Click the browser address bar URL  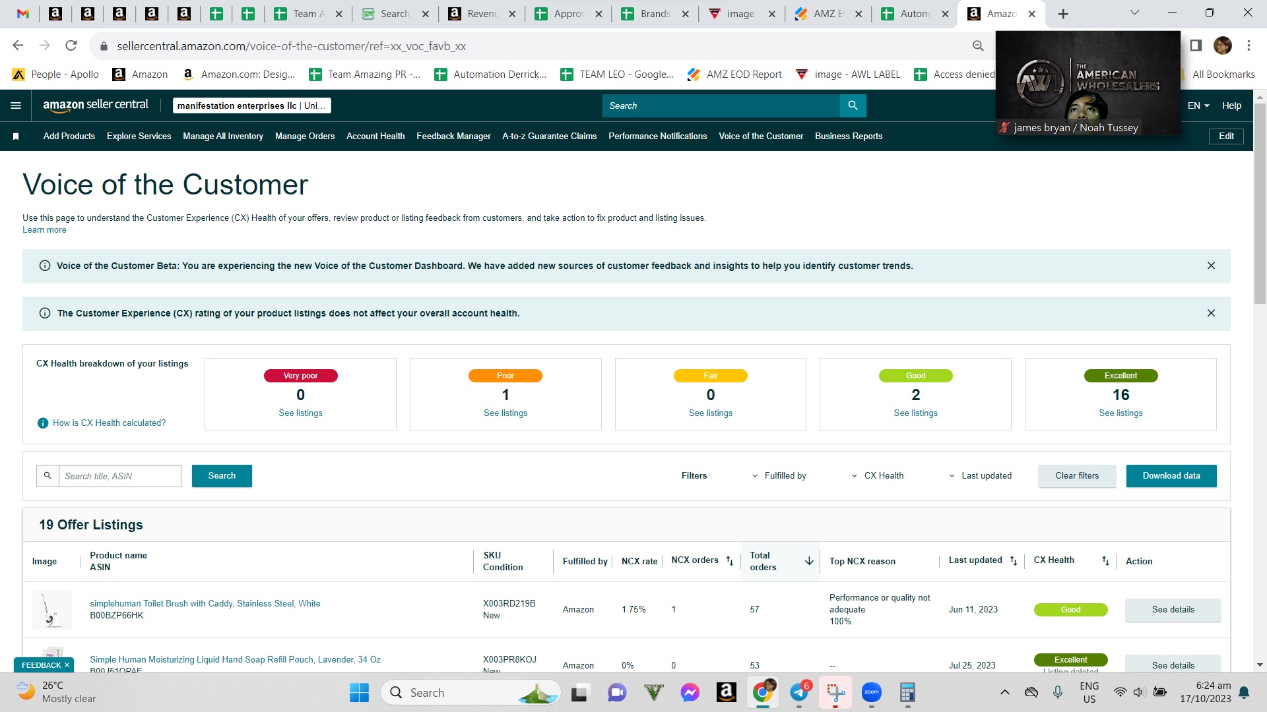pyautogui.click(x=291, y=46)
